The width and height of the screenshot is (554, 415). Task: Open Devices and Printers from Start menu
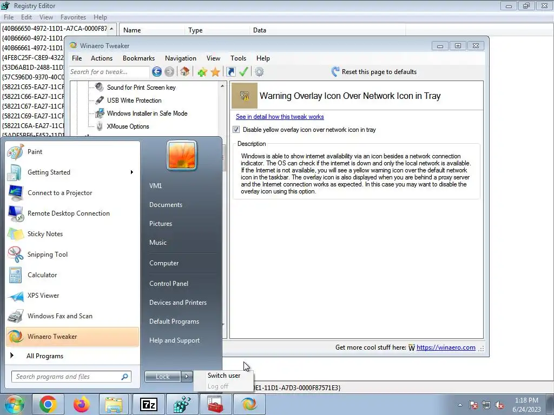click(177, 303)
